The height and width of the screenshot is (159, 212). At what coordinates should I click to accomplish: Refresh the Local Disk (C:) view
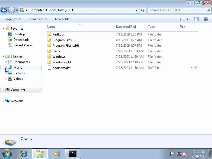[x=143, y=10]
